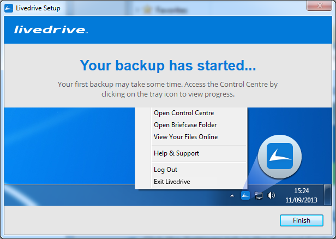
Task: Click the large magnified Livedrive icon
Action: tap(280, 157)
